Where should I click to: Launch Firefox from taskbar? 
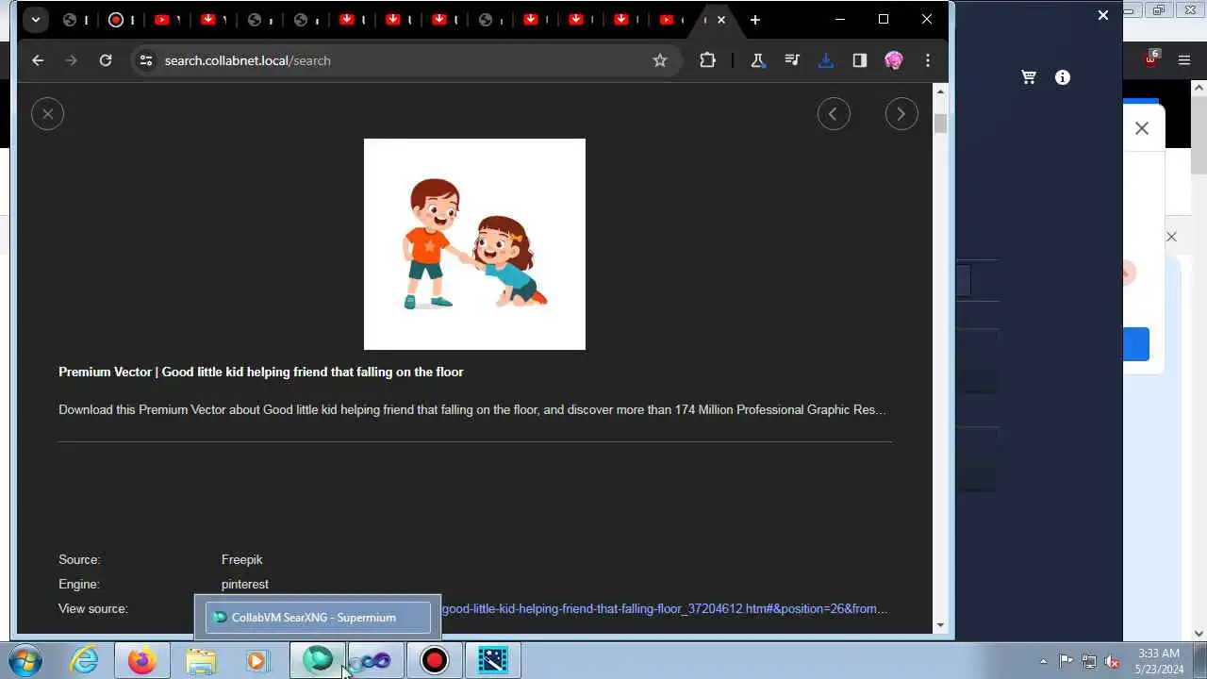142,660
